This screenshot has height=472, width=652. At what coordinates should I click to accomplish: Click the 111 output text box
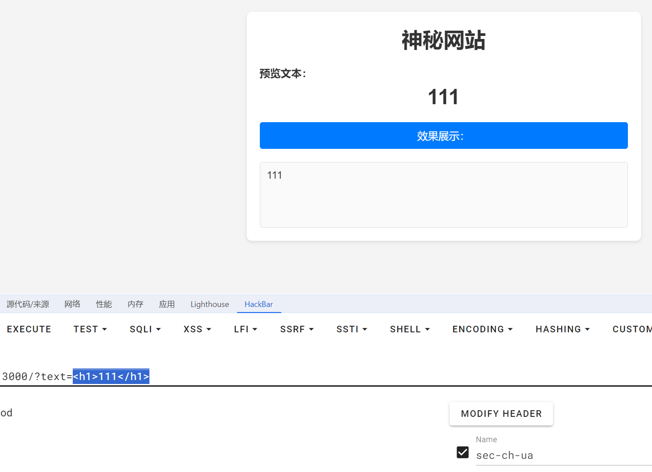pyautogui.click(x=444, y=195)
